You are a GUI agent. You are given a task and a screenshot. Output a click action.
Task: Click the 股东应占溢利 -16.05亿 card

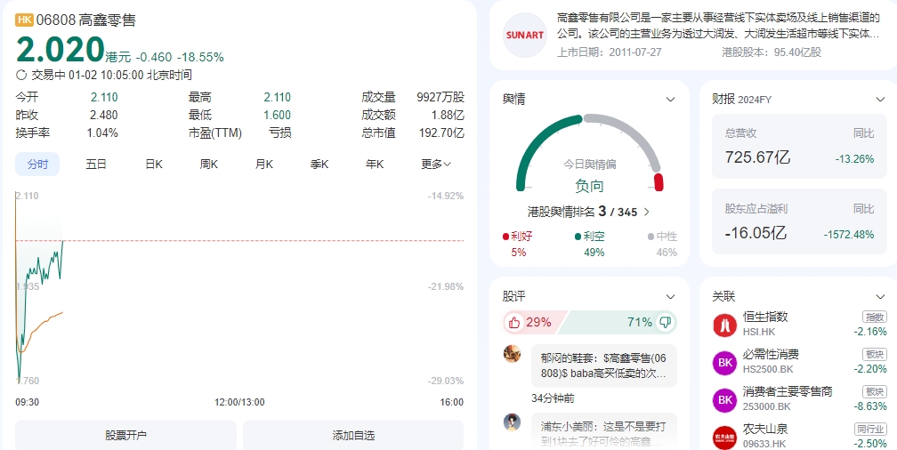coord(799,221)
